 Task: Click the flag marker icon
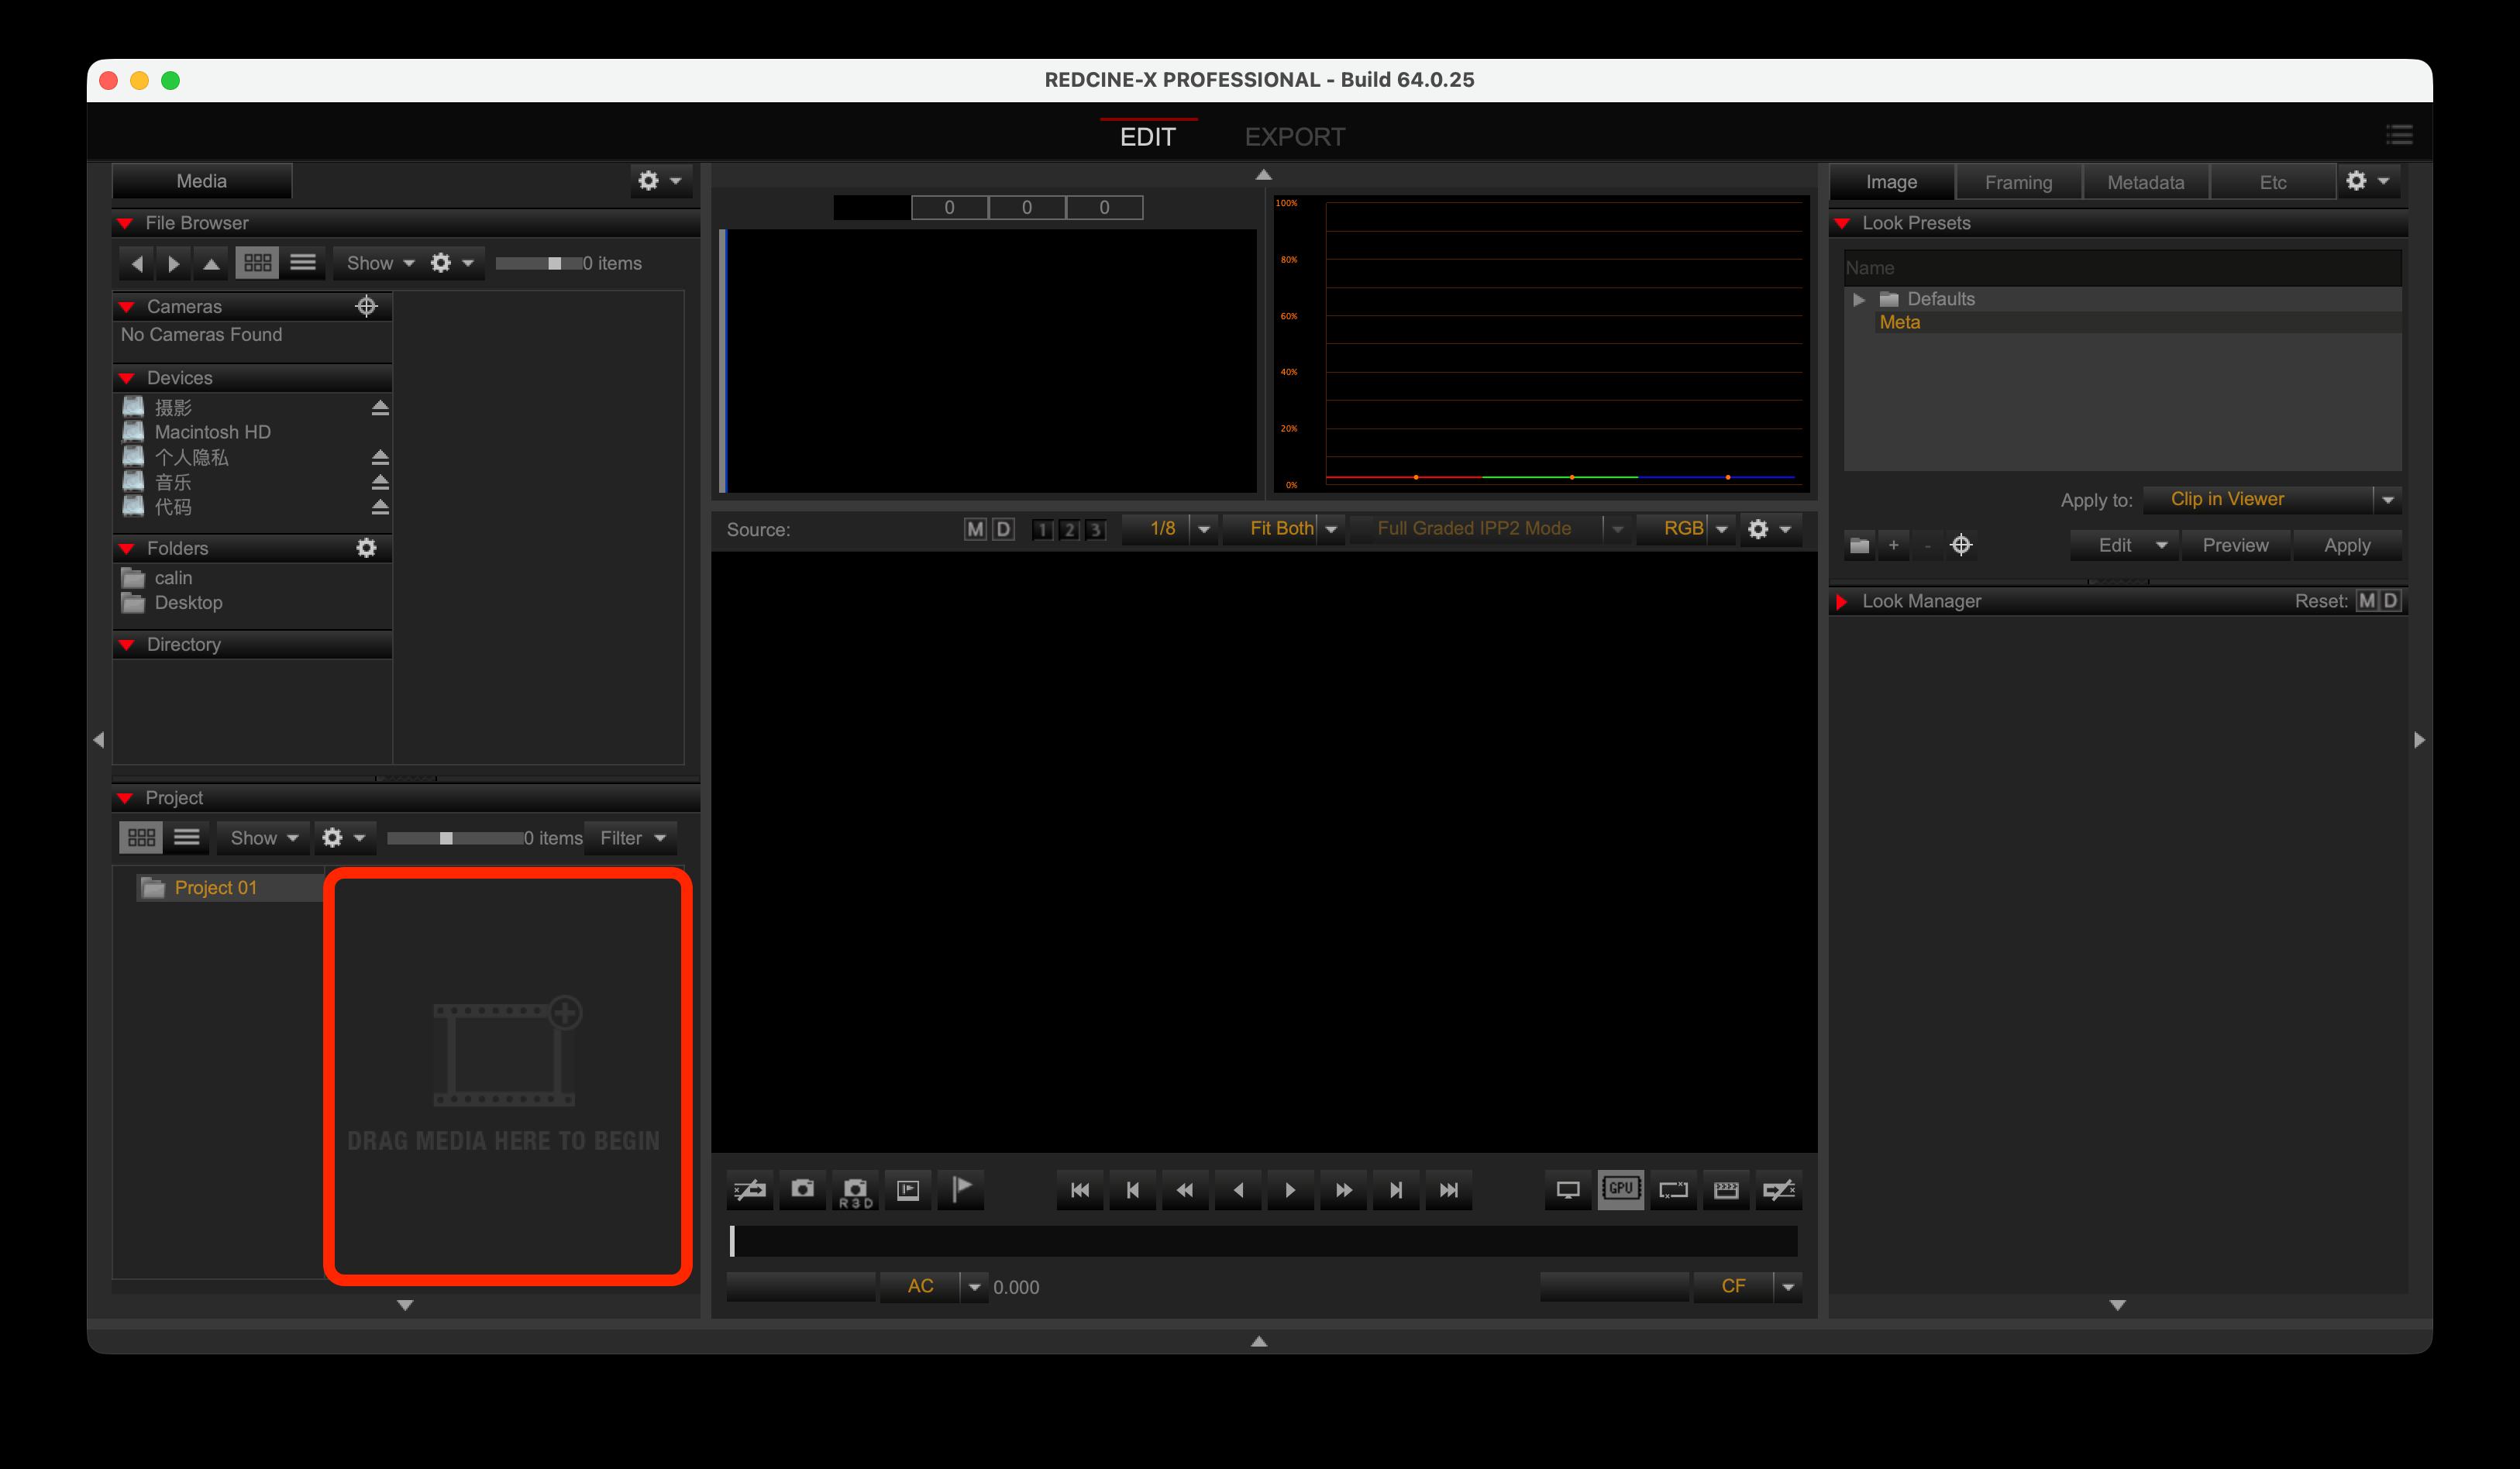tap(961, 1189)
